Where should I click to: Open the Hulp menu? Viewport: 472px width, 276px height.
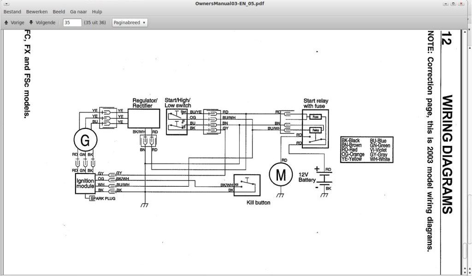click(97, 11)
